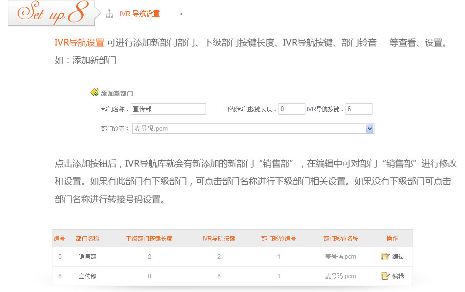Click the 编号 column header

click(x=59, y=239)
